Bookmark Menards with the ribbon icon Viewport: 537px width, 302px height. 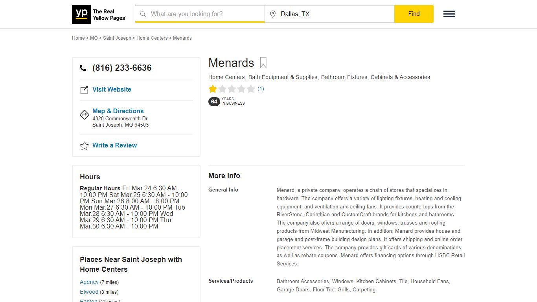pyautogui.click(x=263, y=63)
